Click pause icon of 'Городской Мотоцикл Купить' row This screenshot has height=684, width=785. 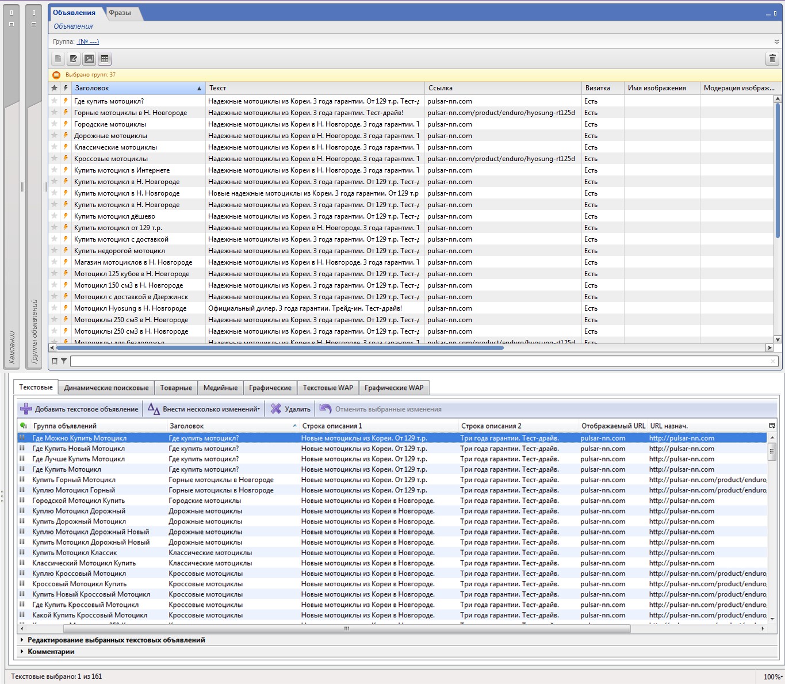pos(22,500)
